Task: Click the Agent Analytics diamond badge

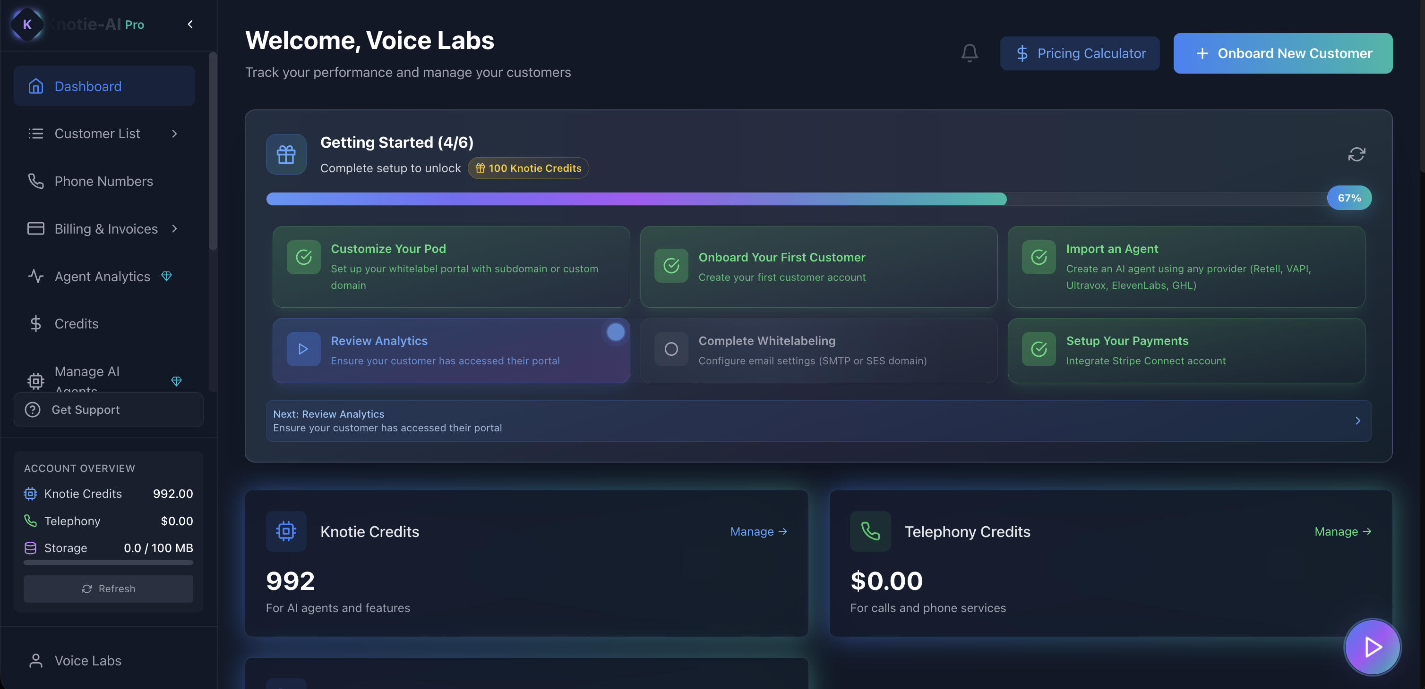Action: pos(166,276)
